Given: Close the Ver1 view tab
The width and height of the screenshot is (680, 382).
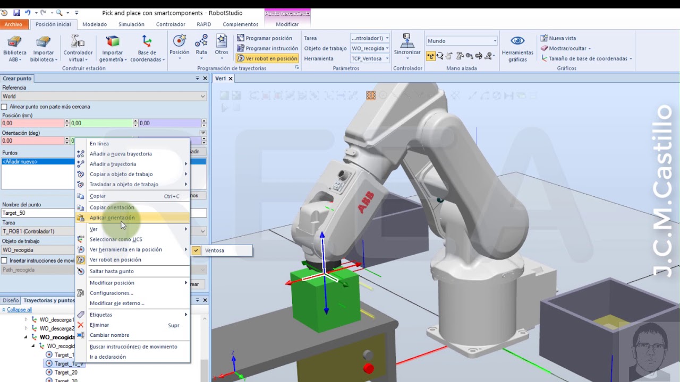Looking at the screenshot, I should point(231,79).
